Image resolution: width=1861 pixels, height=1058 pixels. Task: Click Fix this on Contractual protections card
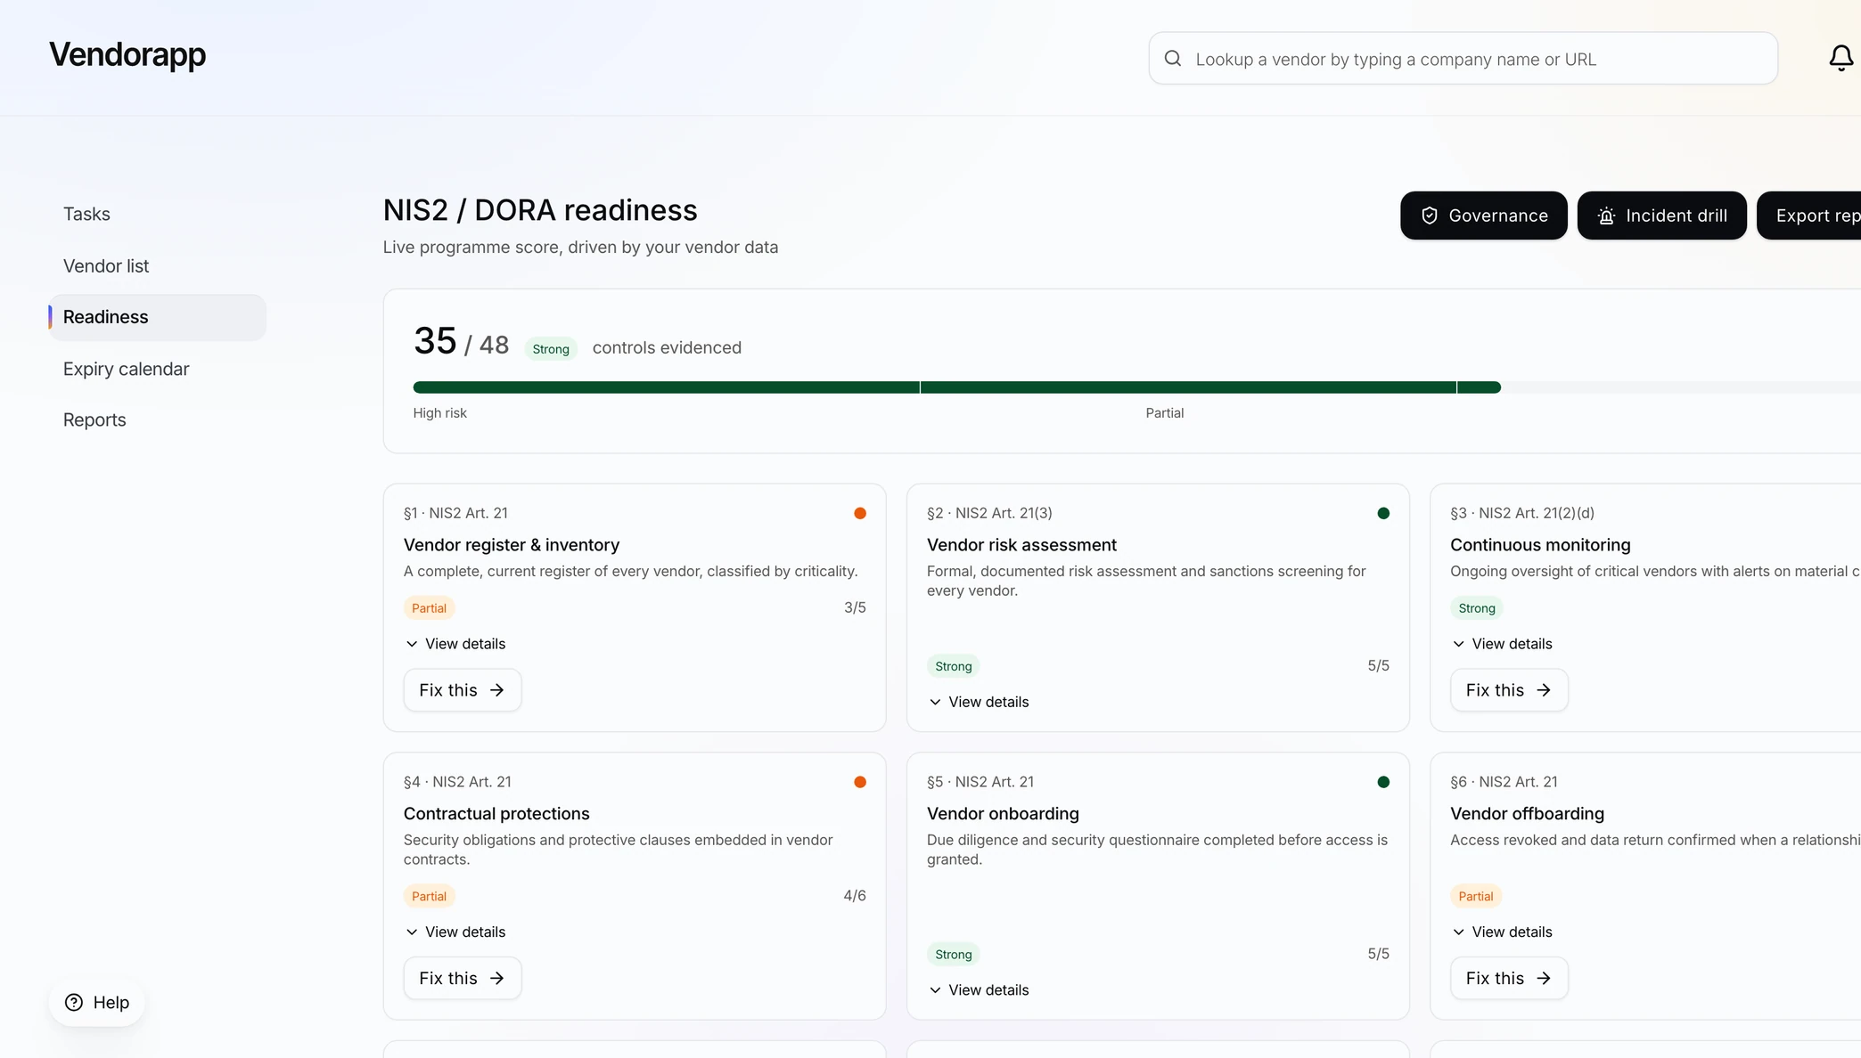(x=462, y=978)
